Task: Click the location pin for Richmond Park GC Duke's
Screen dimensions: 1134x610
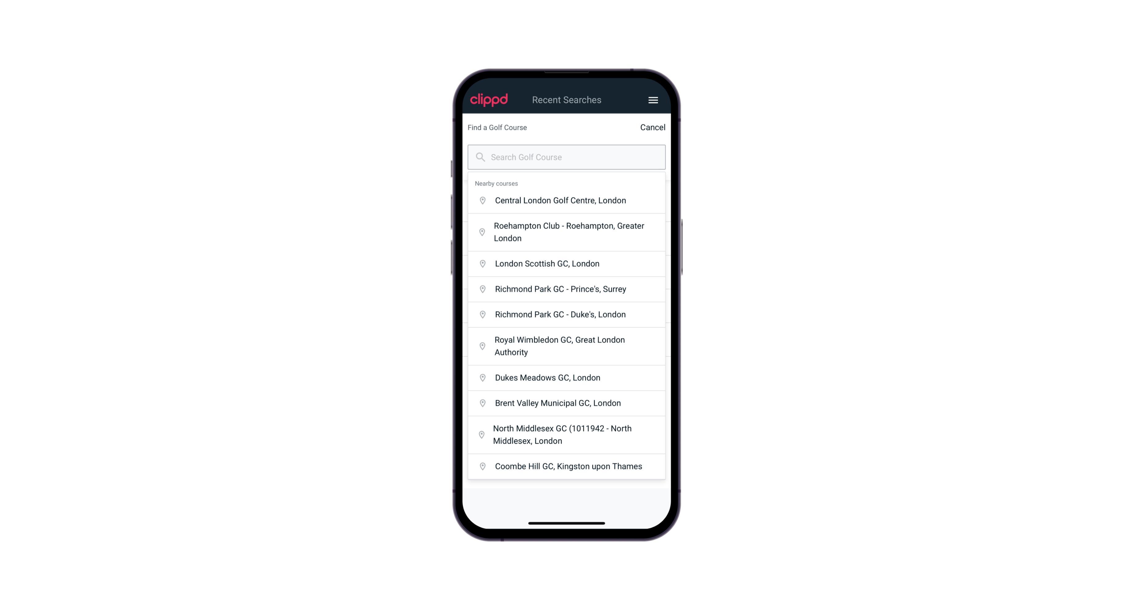Action: click(x=481, y=314)
